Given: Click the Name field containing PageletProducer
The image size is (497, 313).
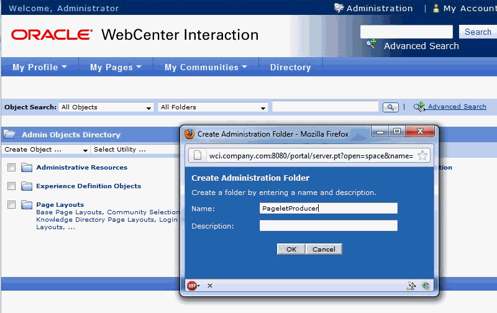Looking at the screenshot, I should [x=329, y=208].
